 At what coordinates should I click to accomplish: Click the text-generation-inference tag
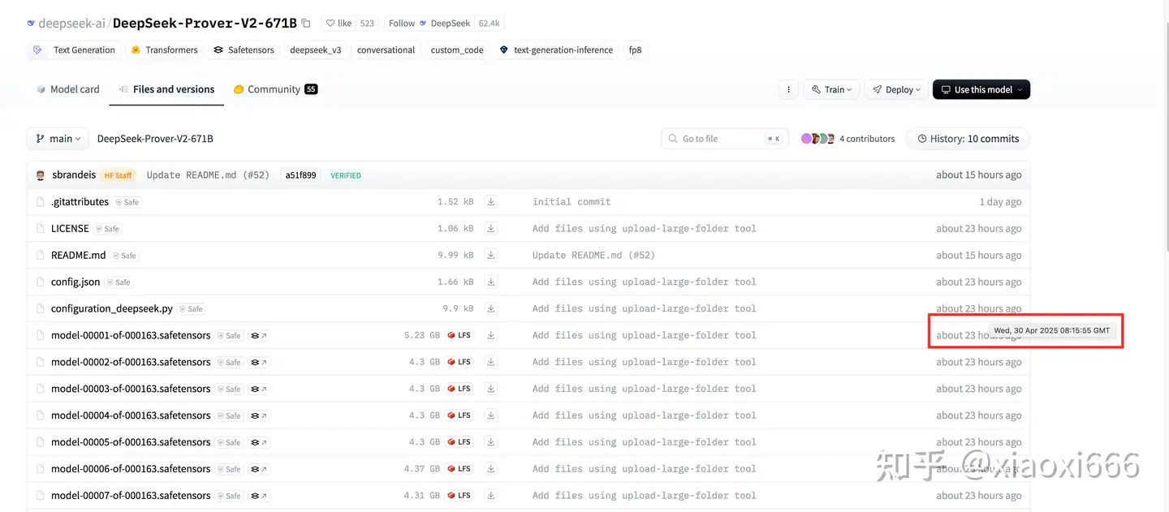pyautogui.click(x=556, y=50)
